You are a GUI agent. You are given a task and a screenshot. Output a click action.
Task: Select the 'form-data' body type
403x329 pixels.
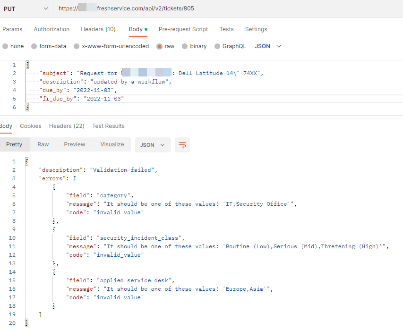click(49, 46)
